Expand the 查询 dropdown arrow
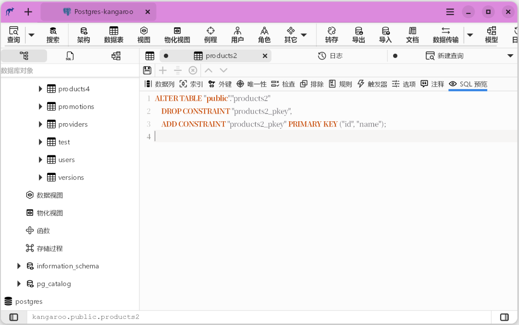The image size is (519, 325). (x=31, y=35)
